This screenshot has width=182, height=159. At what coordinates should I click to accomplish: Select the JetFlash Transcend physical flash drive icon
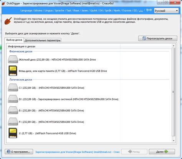13,71
